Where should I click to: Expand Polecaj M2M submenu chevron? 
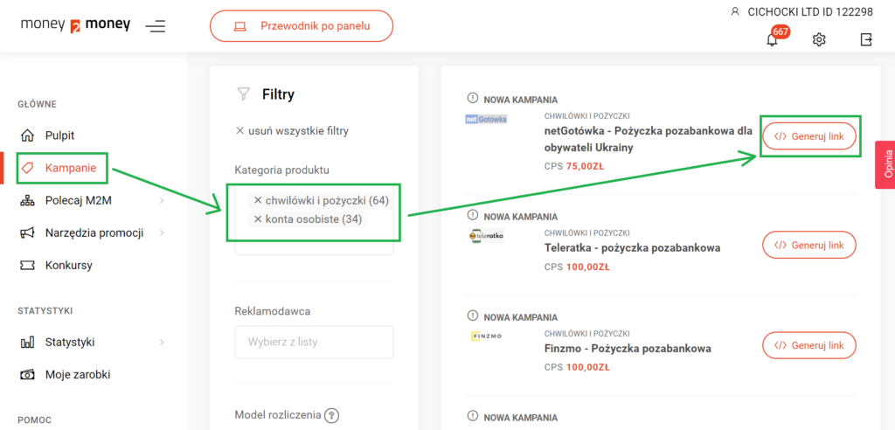click(x=162, y=200)
